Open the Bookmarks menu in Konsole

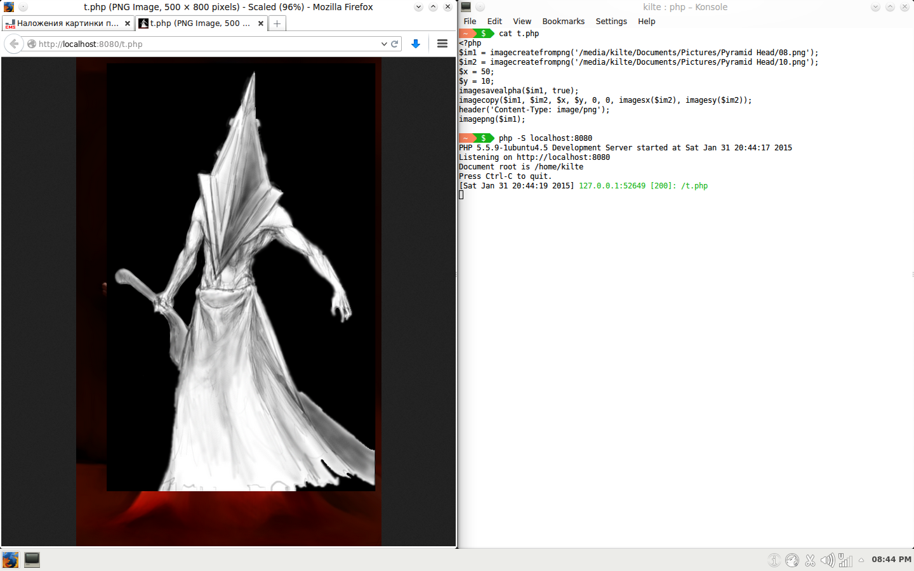(x=563, y=21)
